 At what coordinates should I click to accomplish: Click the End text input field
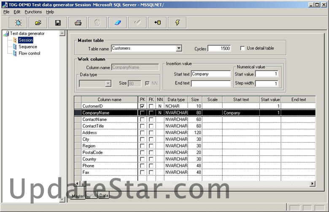[x=211, y=83]
